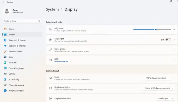Open the Display resolution dropdown
The height and width of the screenshot is (102, 178).
coord(159,88)
